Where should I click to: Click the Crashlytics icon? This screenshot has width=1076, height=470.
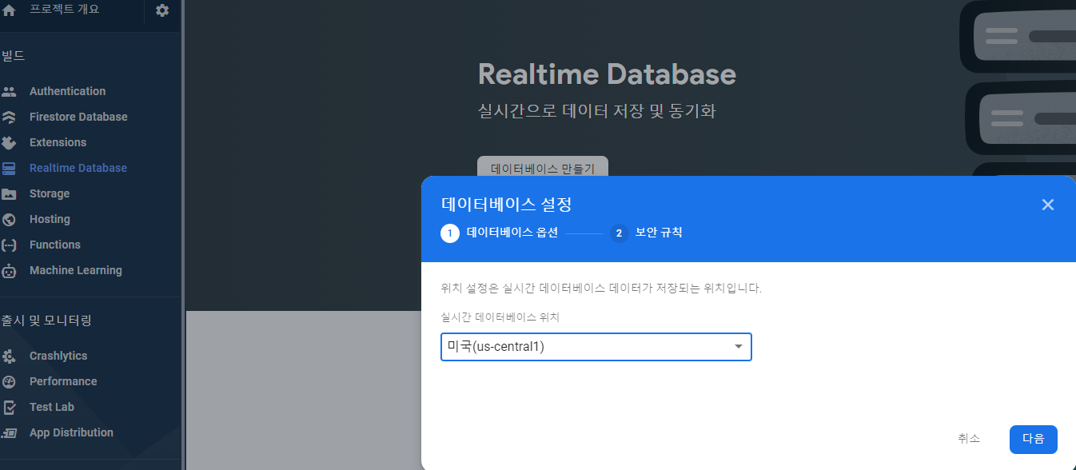point(9,356)
